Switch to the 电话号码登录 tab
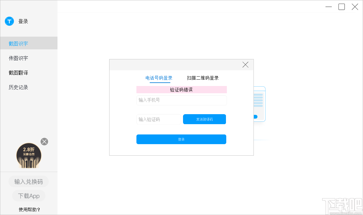363x215 pixels. tap(159, 78)
